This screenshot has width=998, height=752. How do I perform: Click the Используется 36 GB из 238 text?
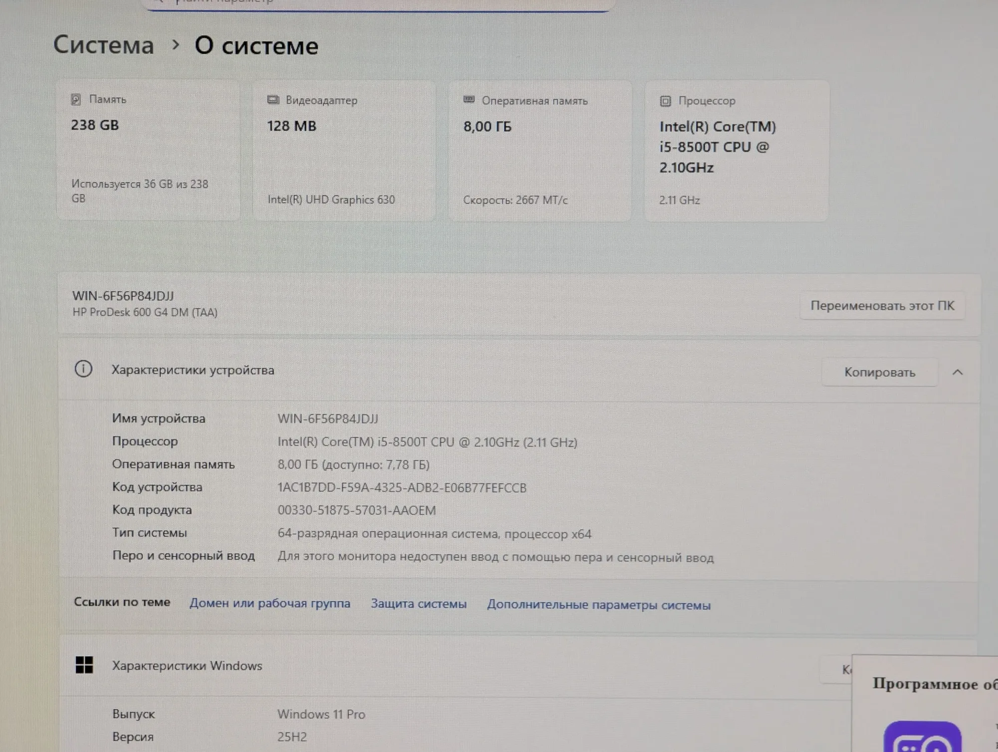(140, 191)
